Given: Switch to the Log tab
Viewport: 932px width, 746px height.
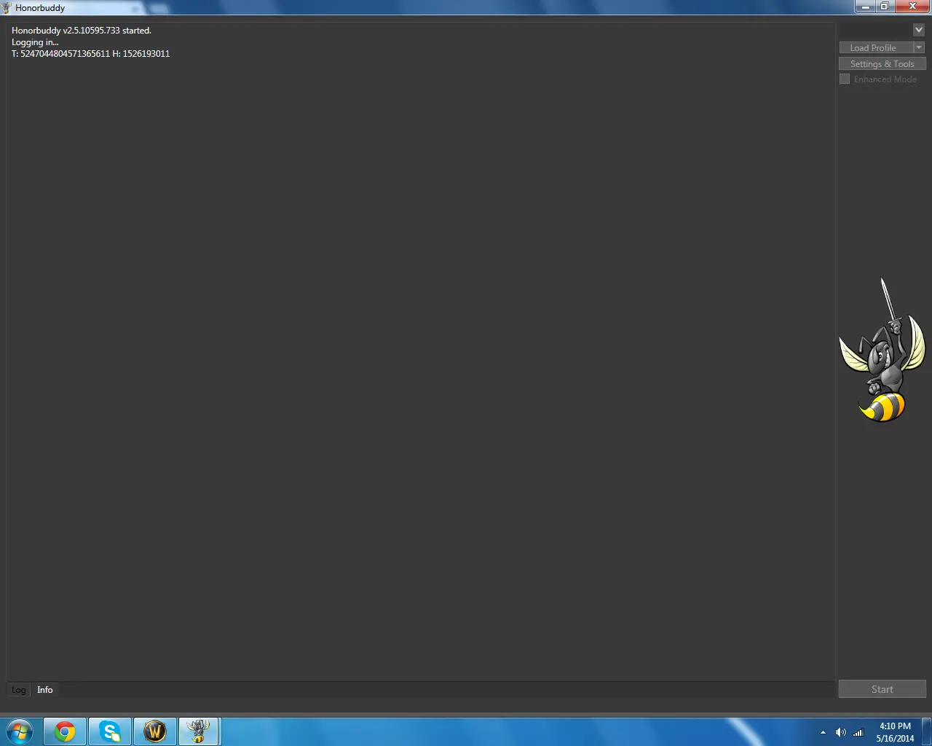Looking at the screenshot, I should pos(19,690).
